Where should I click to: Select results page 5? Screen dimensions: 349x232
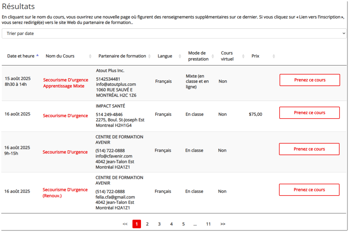point(183,224)
